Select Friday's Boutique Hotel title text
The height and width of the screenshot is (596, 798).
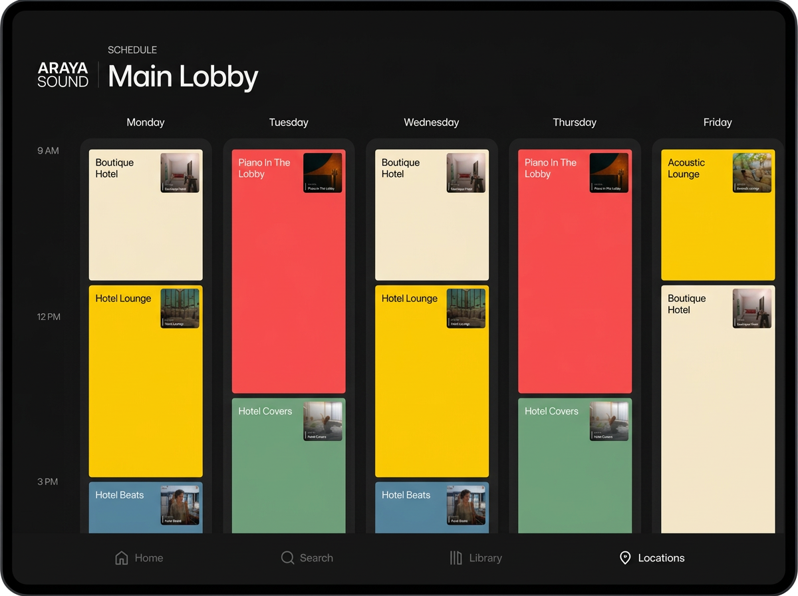point(687,304)
